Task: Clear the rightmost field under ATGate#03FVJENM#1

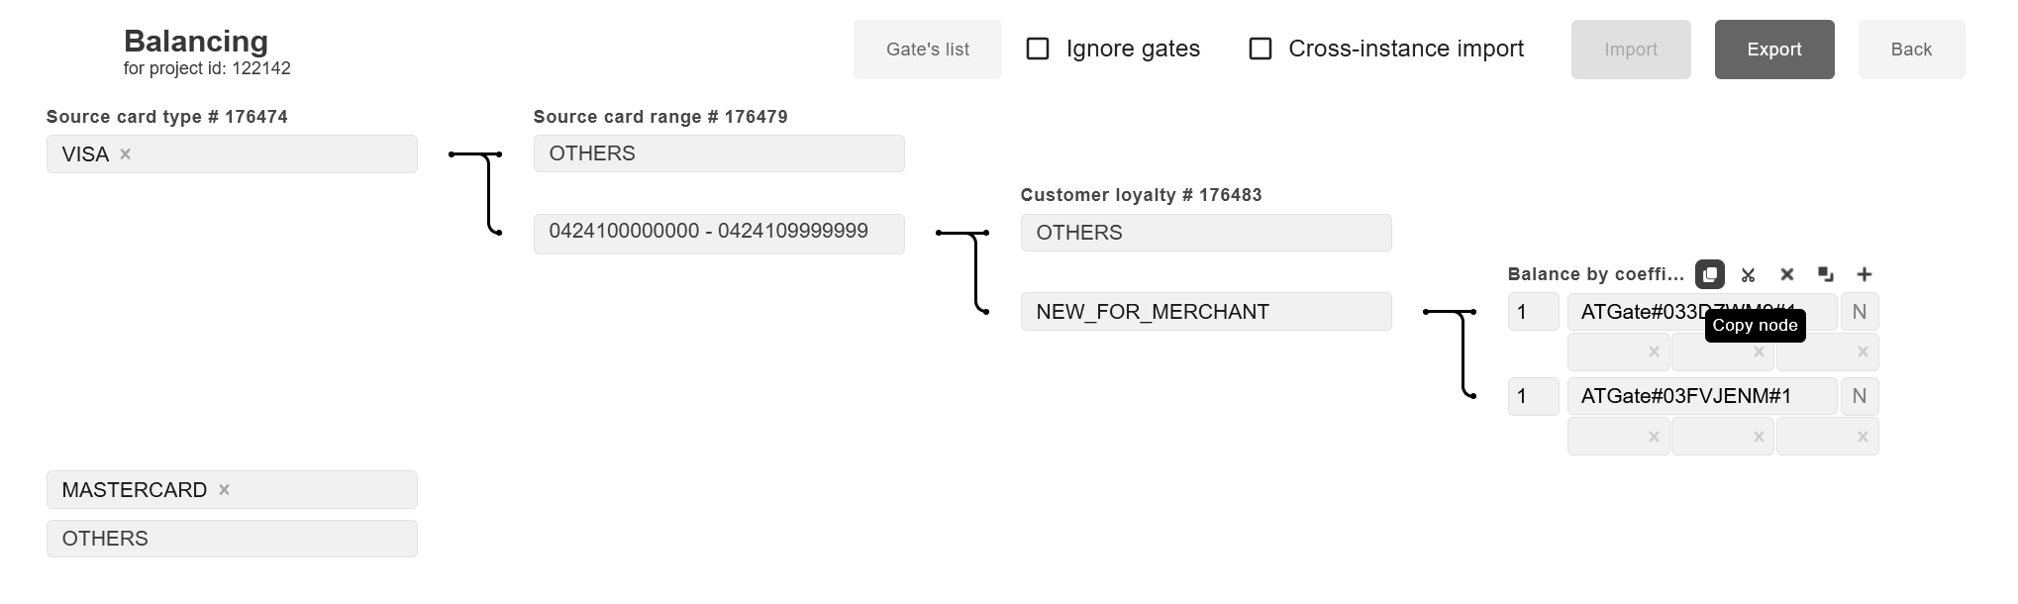Action: click(x=1863, y=437)
